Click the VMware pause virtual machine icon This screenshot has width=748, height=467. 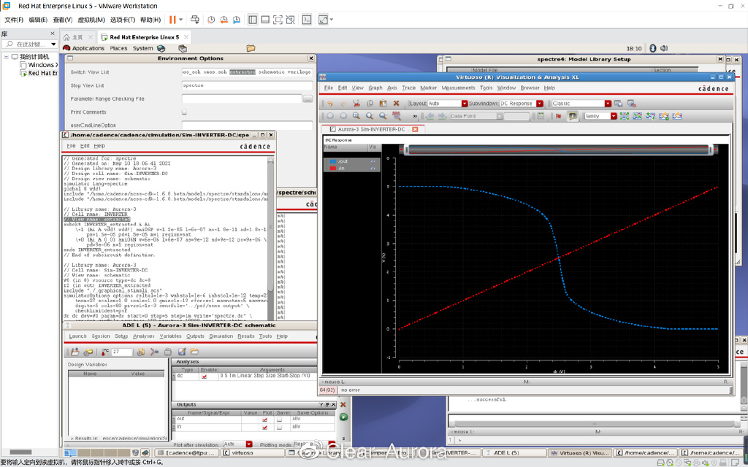[172, 20]
